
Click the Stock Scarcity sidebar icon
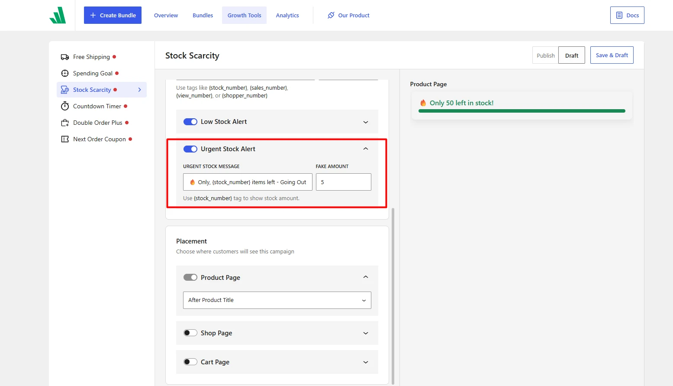65,90
